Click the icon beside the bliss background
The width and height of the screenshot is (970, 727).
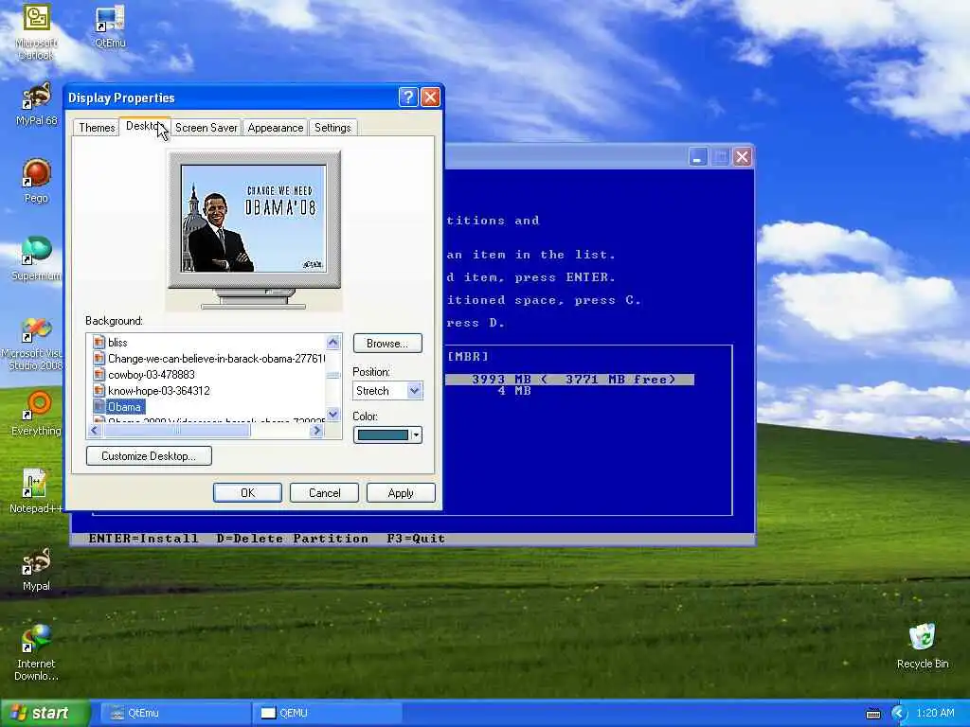(99, 342)
